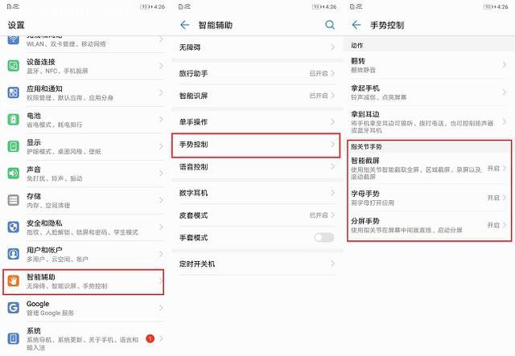The width and height of the screenshot is (515, 356).
Task: Open 拿到耳边 raise-to-ear setting
Action: (x=429, y=121)
